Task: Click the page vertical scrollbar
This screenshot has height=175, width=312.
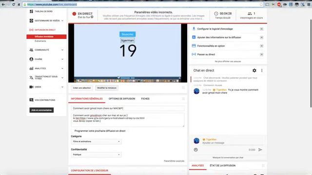Action: tap(311, 64)
